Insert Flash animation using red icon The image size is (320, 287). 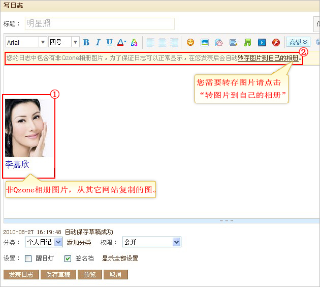276,42
